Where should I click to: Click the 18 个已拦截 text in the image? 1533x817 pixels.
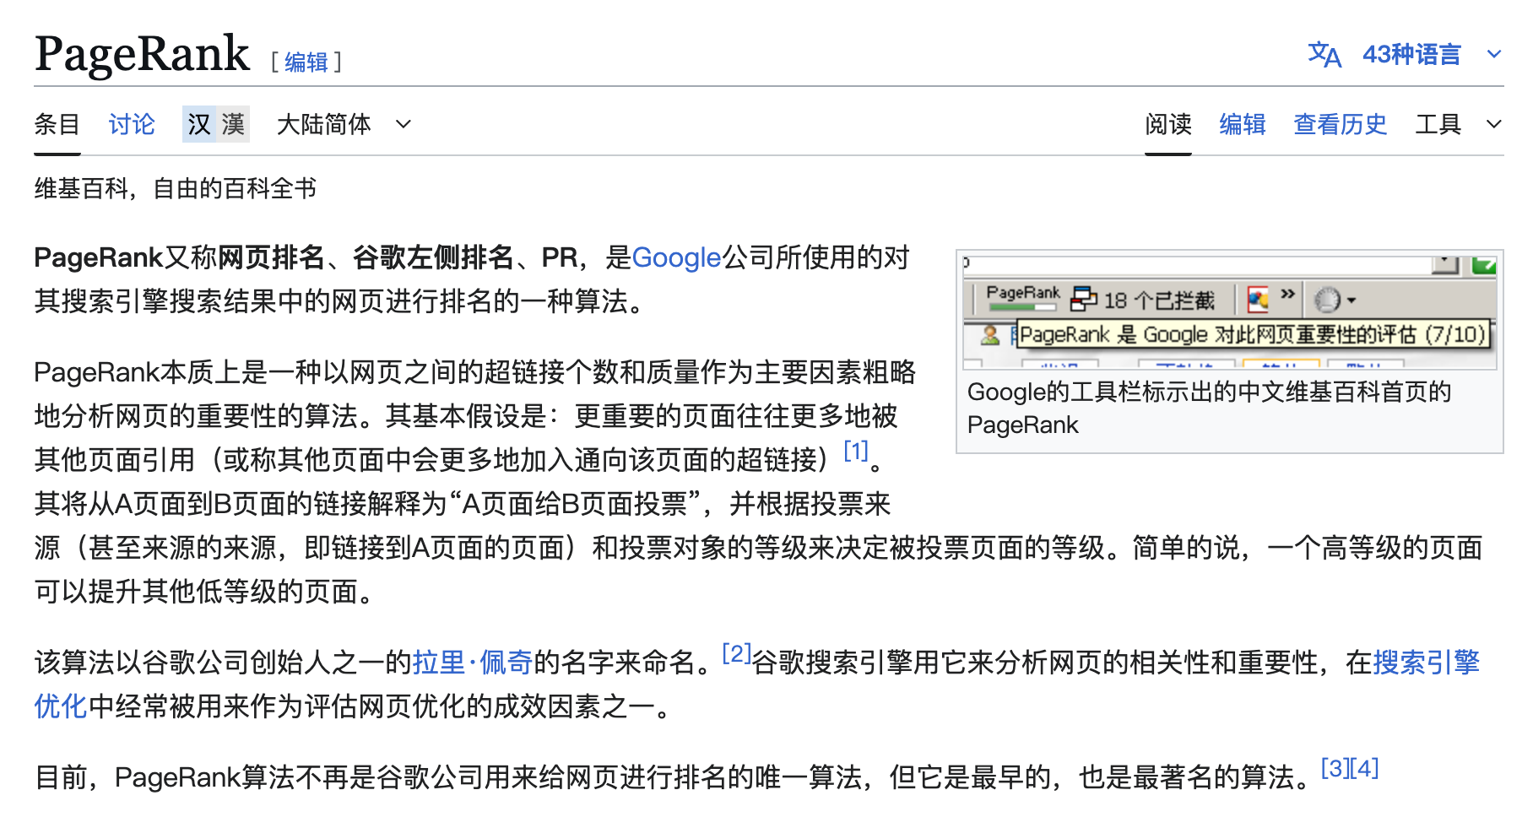click(1159, 300)
